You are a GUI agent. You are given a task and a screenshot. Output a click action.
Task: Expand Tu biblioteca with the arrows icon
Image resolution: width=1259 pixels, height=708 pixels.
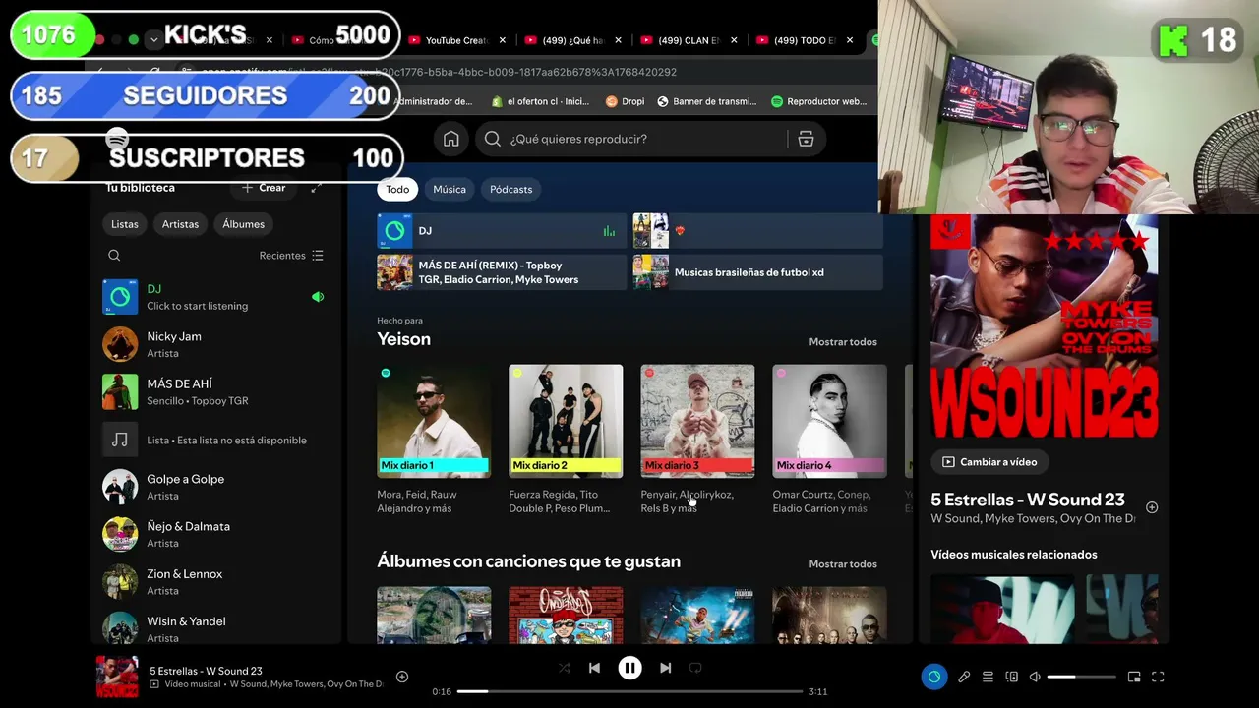[316, 188]
